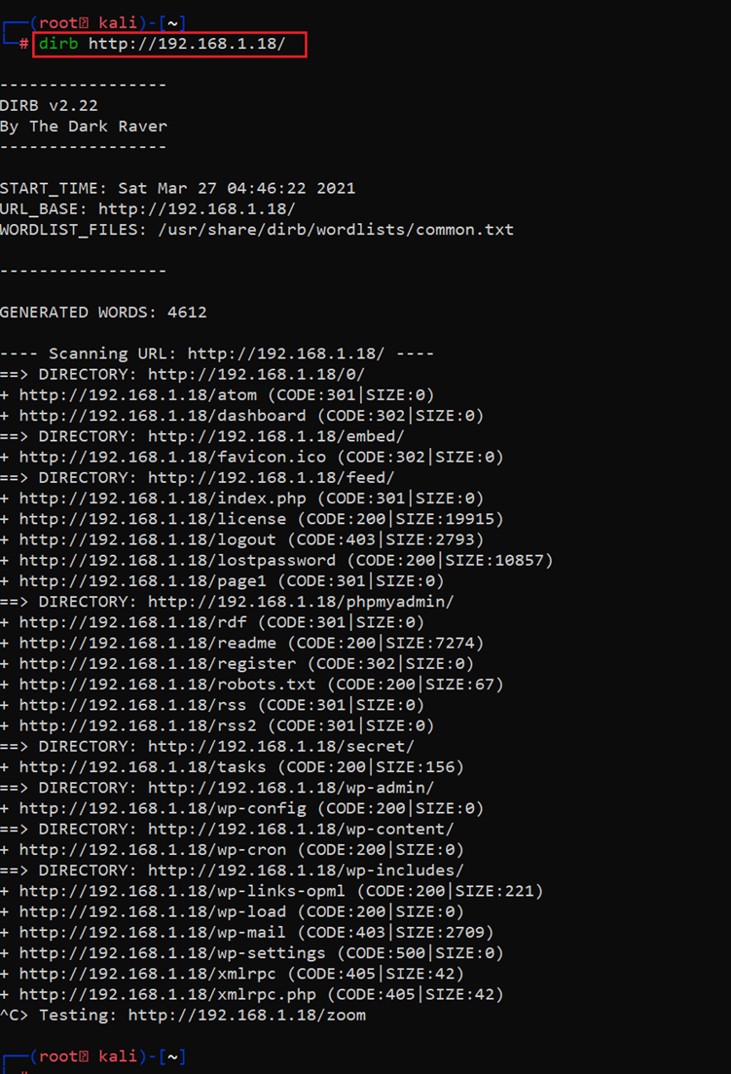Click the phpmyadmin directory URL
Screen dimensions: 731x1074
coord(301,602)
